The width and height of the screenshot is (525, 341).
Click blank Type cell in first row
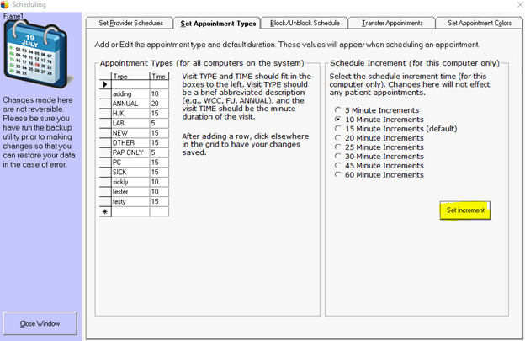click(x=130, y=84)
